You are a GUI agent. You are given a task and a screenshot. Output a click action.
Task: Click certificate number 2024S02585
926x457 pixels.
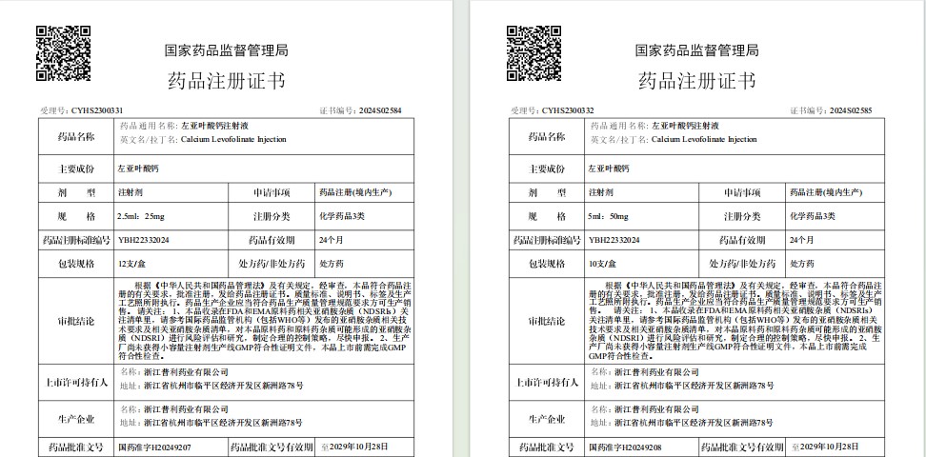click(850, 110)
